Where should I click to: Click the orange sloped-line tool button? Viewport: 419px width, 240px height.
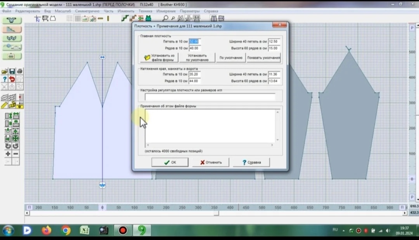12,29
